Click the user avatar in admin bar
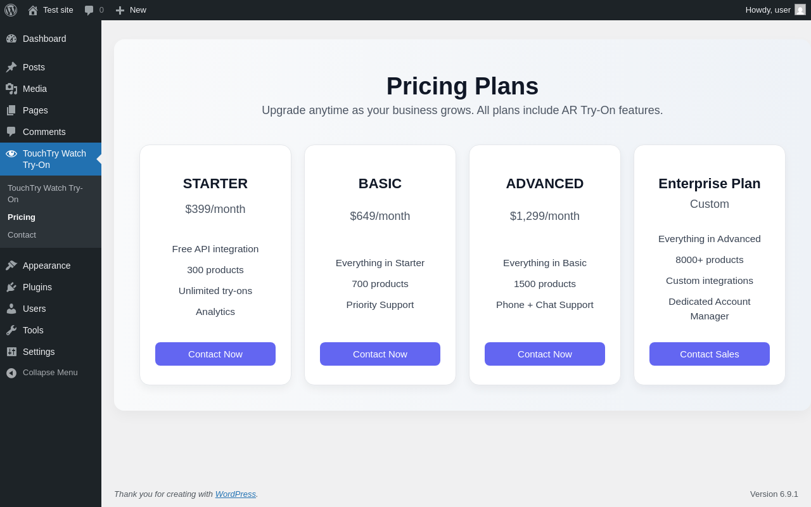The width and height of the screenshot is (811, 507). point(800,10)
